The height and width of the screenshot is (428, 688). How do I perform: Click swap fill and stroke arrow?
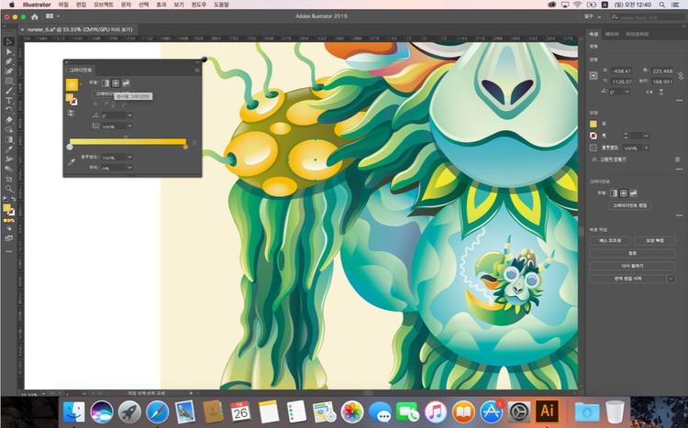[x=13, y=199]
